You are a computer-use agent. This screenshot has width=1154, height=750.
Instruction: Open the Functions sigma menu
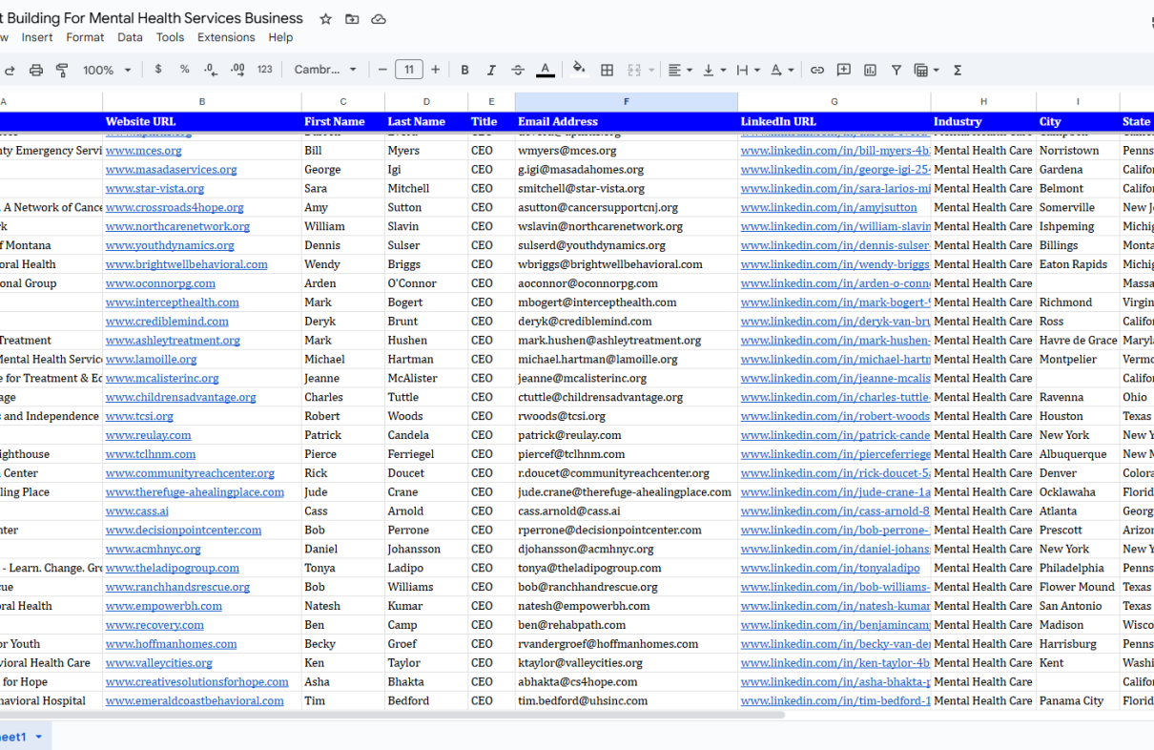tap(958, 70)
